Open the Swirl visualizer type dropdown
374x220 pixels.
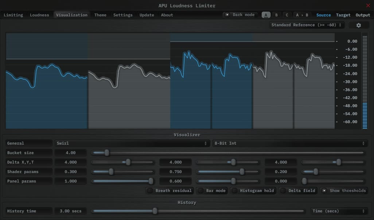[x=132, y=143]
